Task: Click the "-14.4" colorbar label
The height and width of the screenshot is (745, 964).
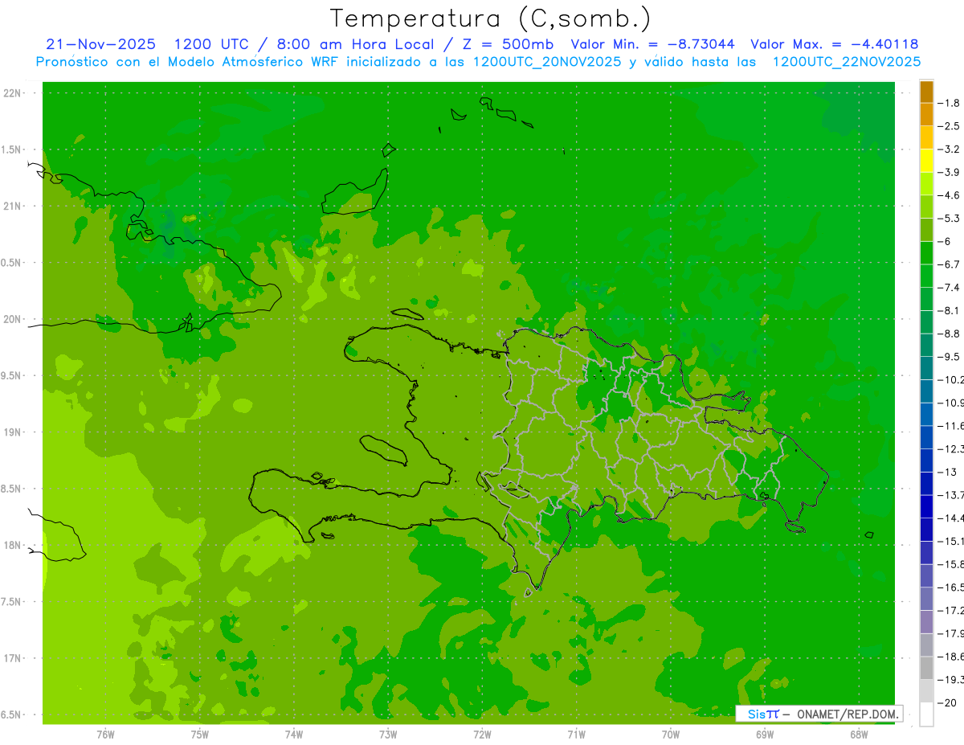Action: click(x=950, y=518)
